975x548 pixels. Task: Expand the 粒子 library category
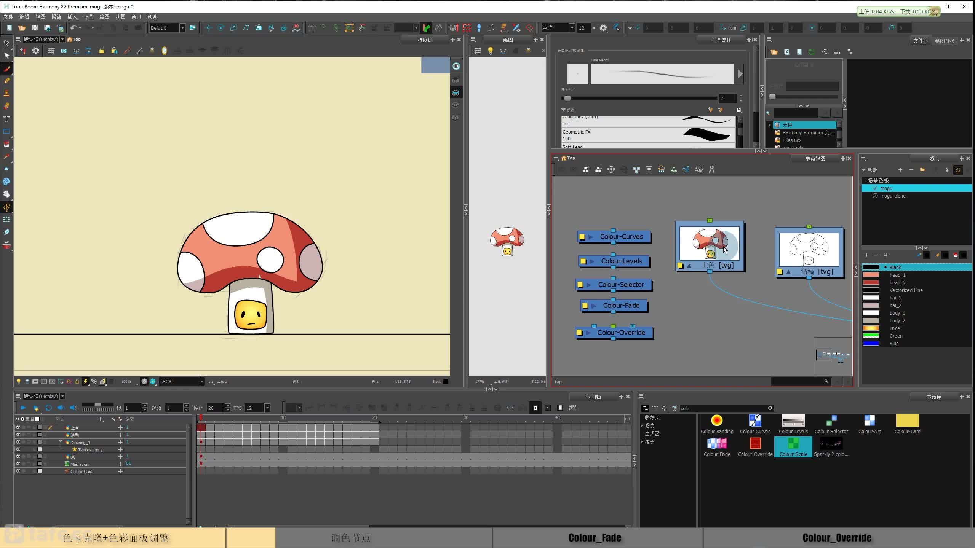tap(642, 441)
